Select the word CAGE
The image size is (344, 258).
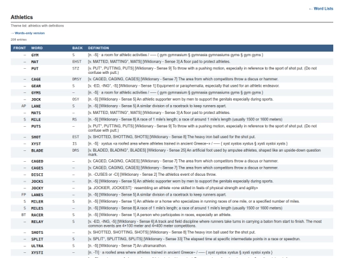(36, 79)
